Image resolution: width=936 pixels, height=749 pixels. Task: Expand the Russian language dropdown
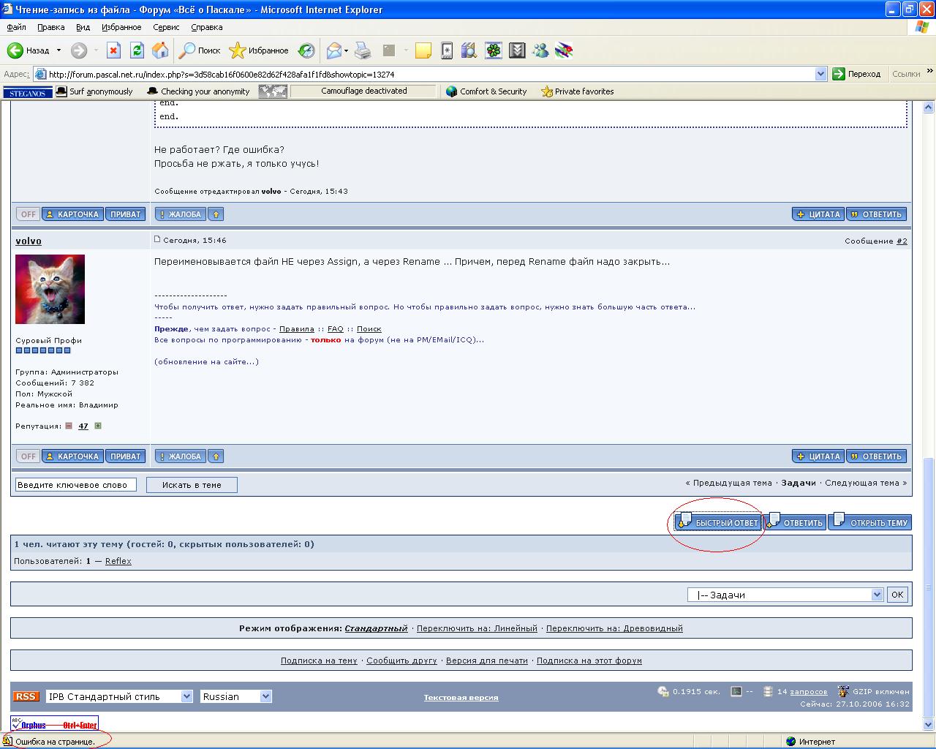click(235, 696)
